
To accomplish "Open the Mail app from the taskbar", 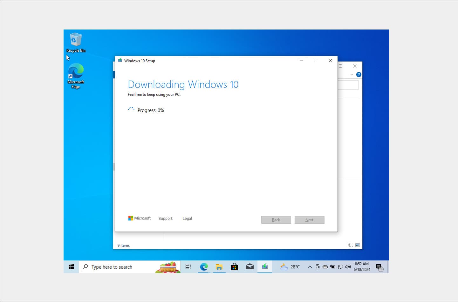I will (250, 267).
